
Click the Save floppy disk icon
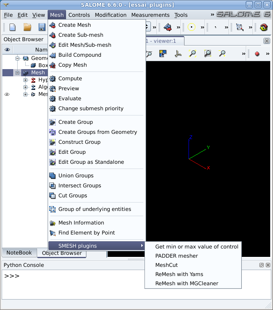pyautogui.click(x=42, y=27)
